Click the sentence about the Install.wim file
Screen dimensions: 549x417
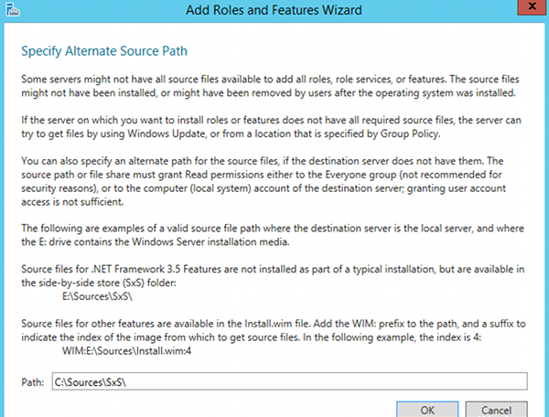(274, 331)
